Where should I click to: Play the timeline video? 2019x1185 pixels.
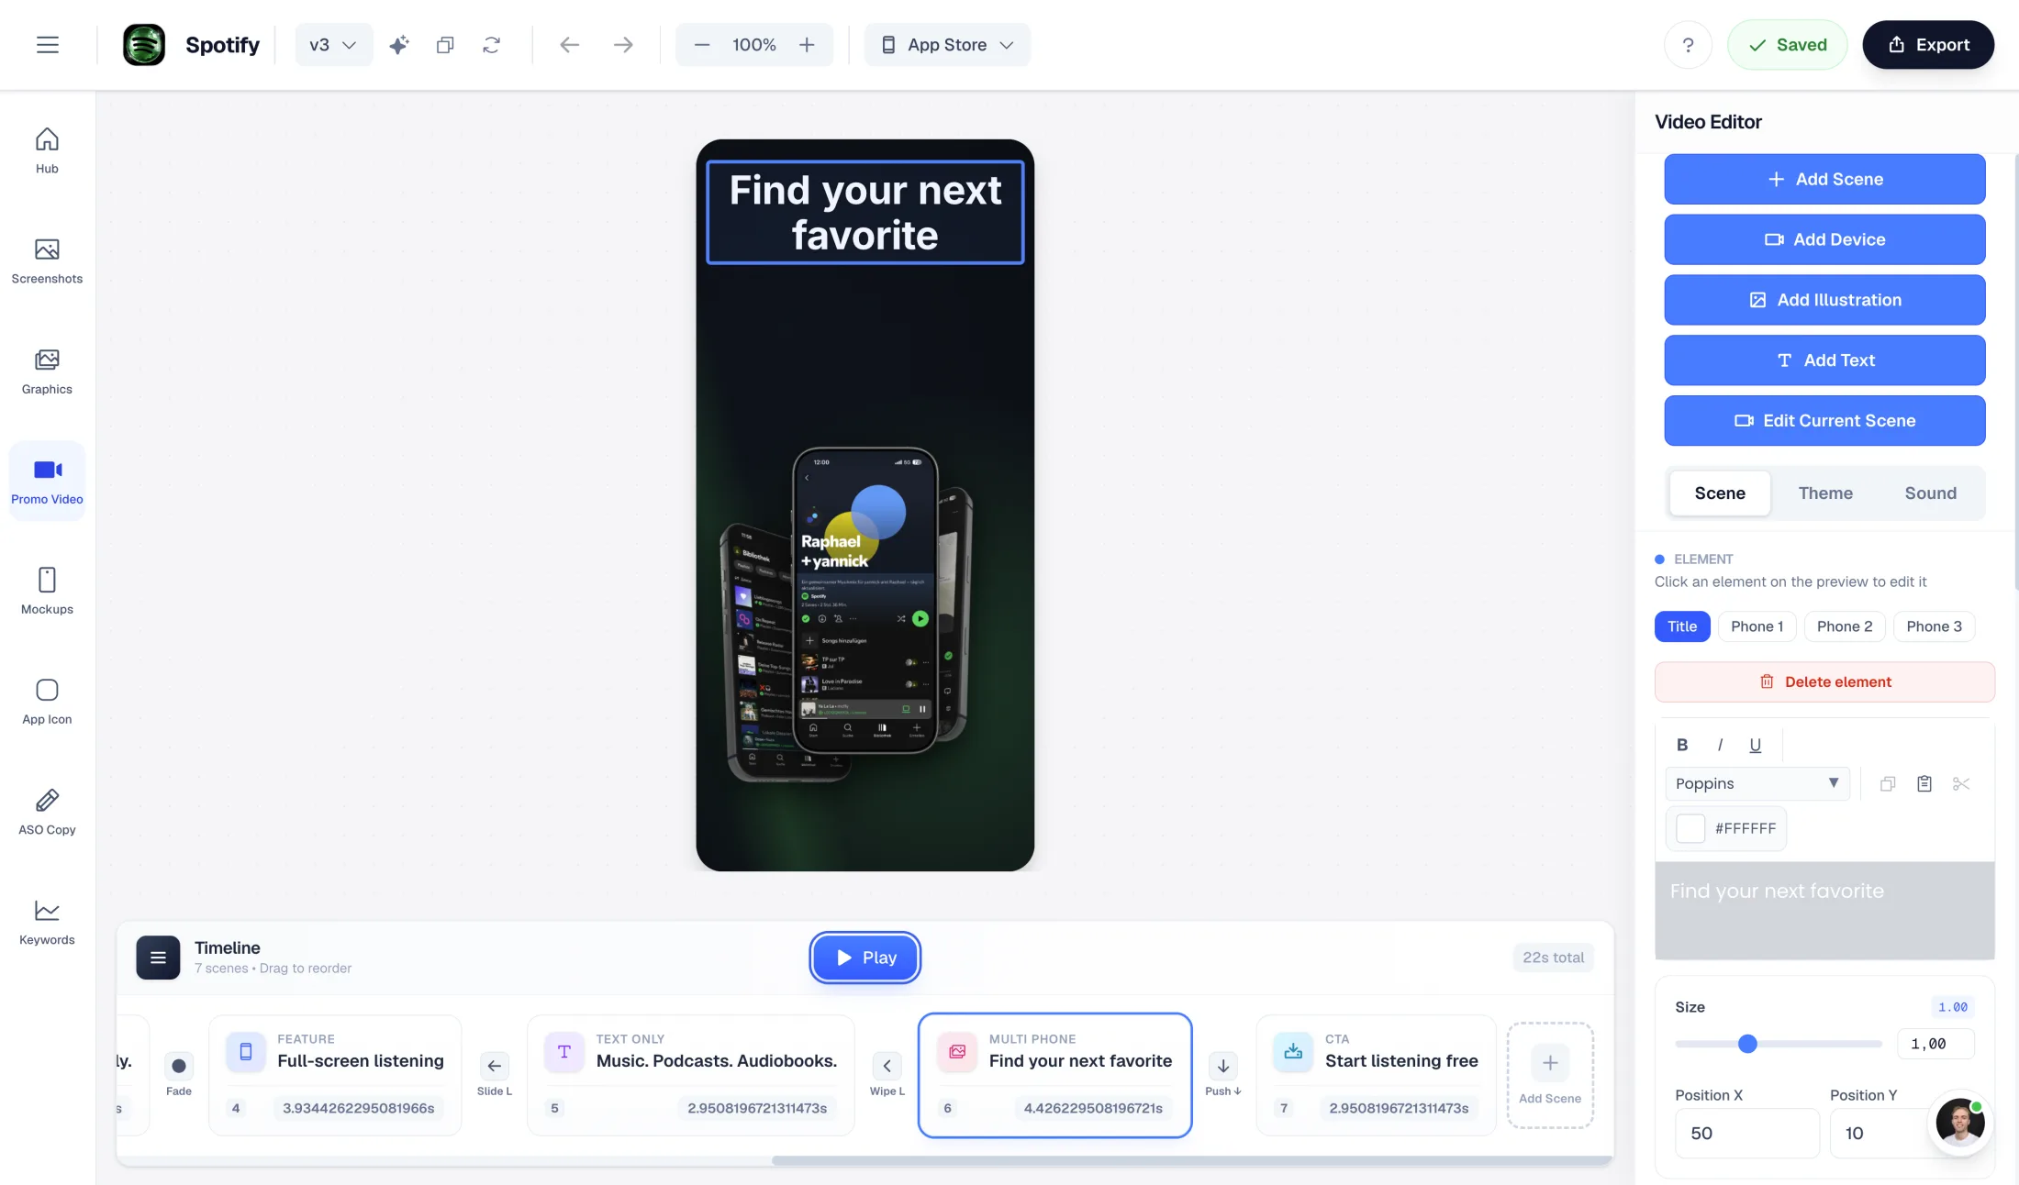pos(865,958)
